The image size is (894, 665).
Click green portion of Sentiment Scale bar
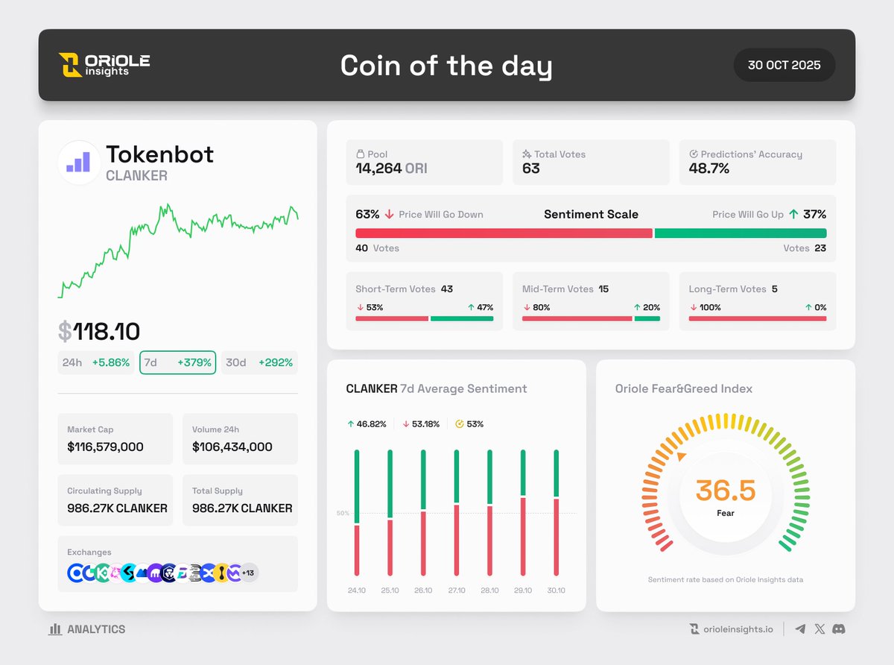point(741,233)
